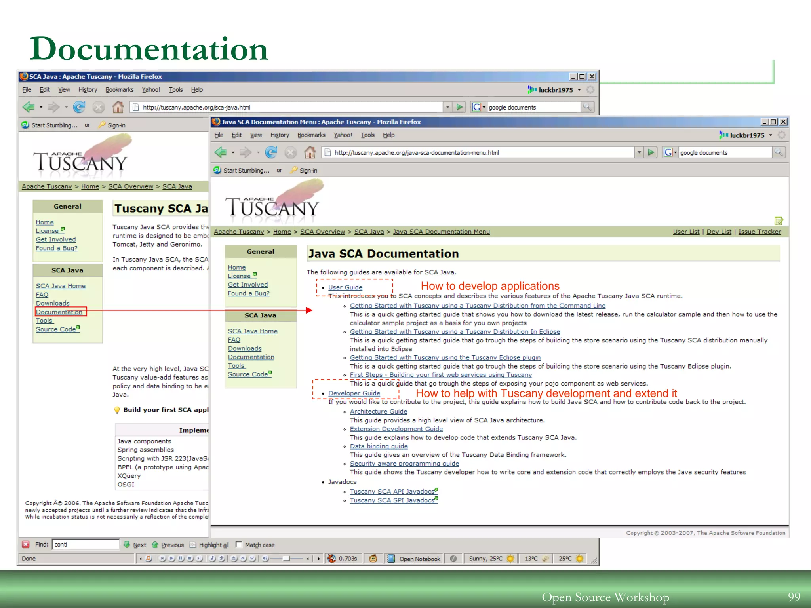Click Back arrow in Documentation Menu window
Screen dimensions: 811x608
click(x=221, y=152)
